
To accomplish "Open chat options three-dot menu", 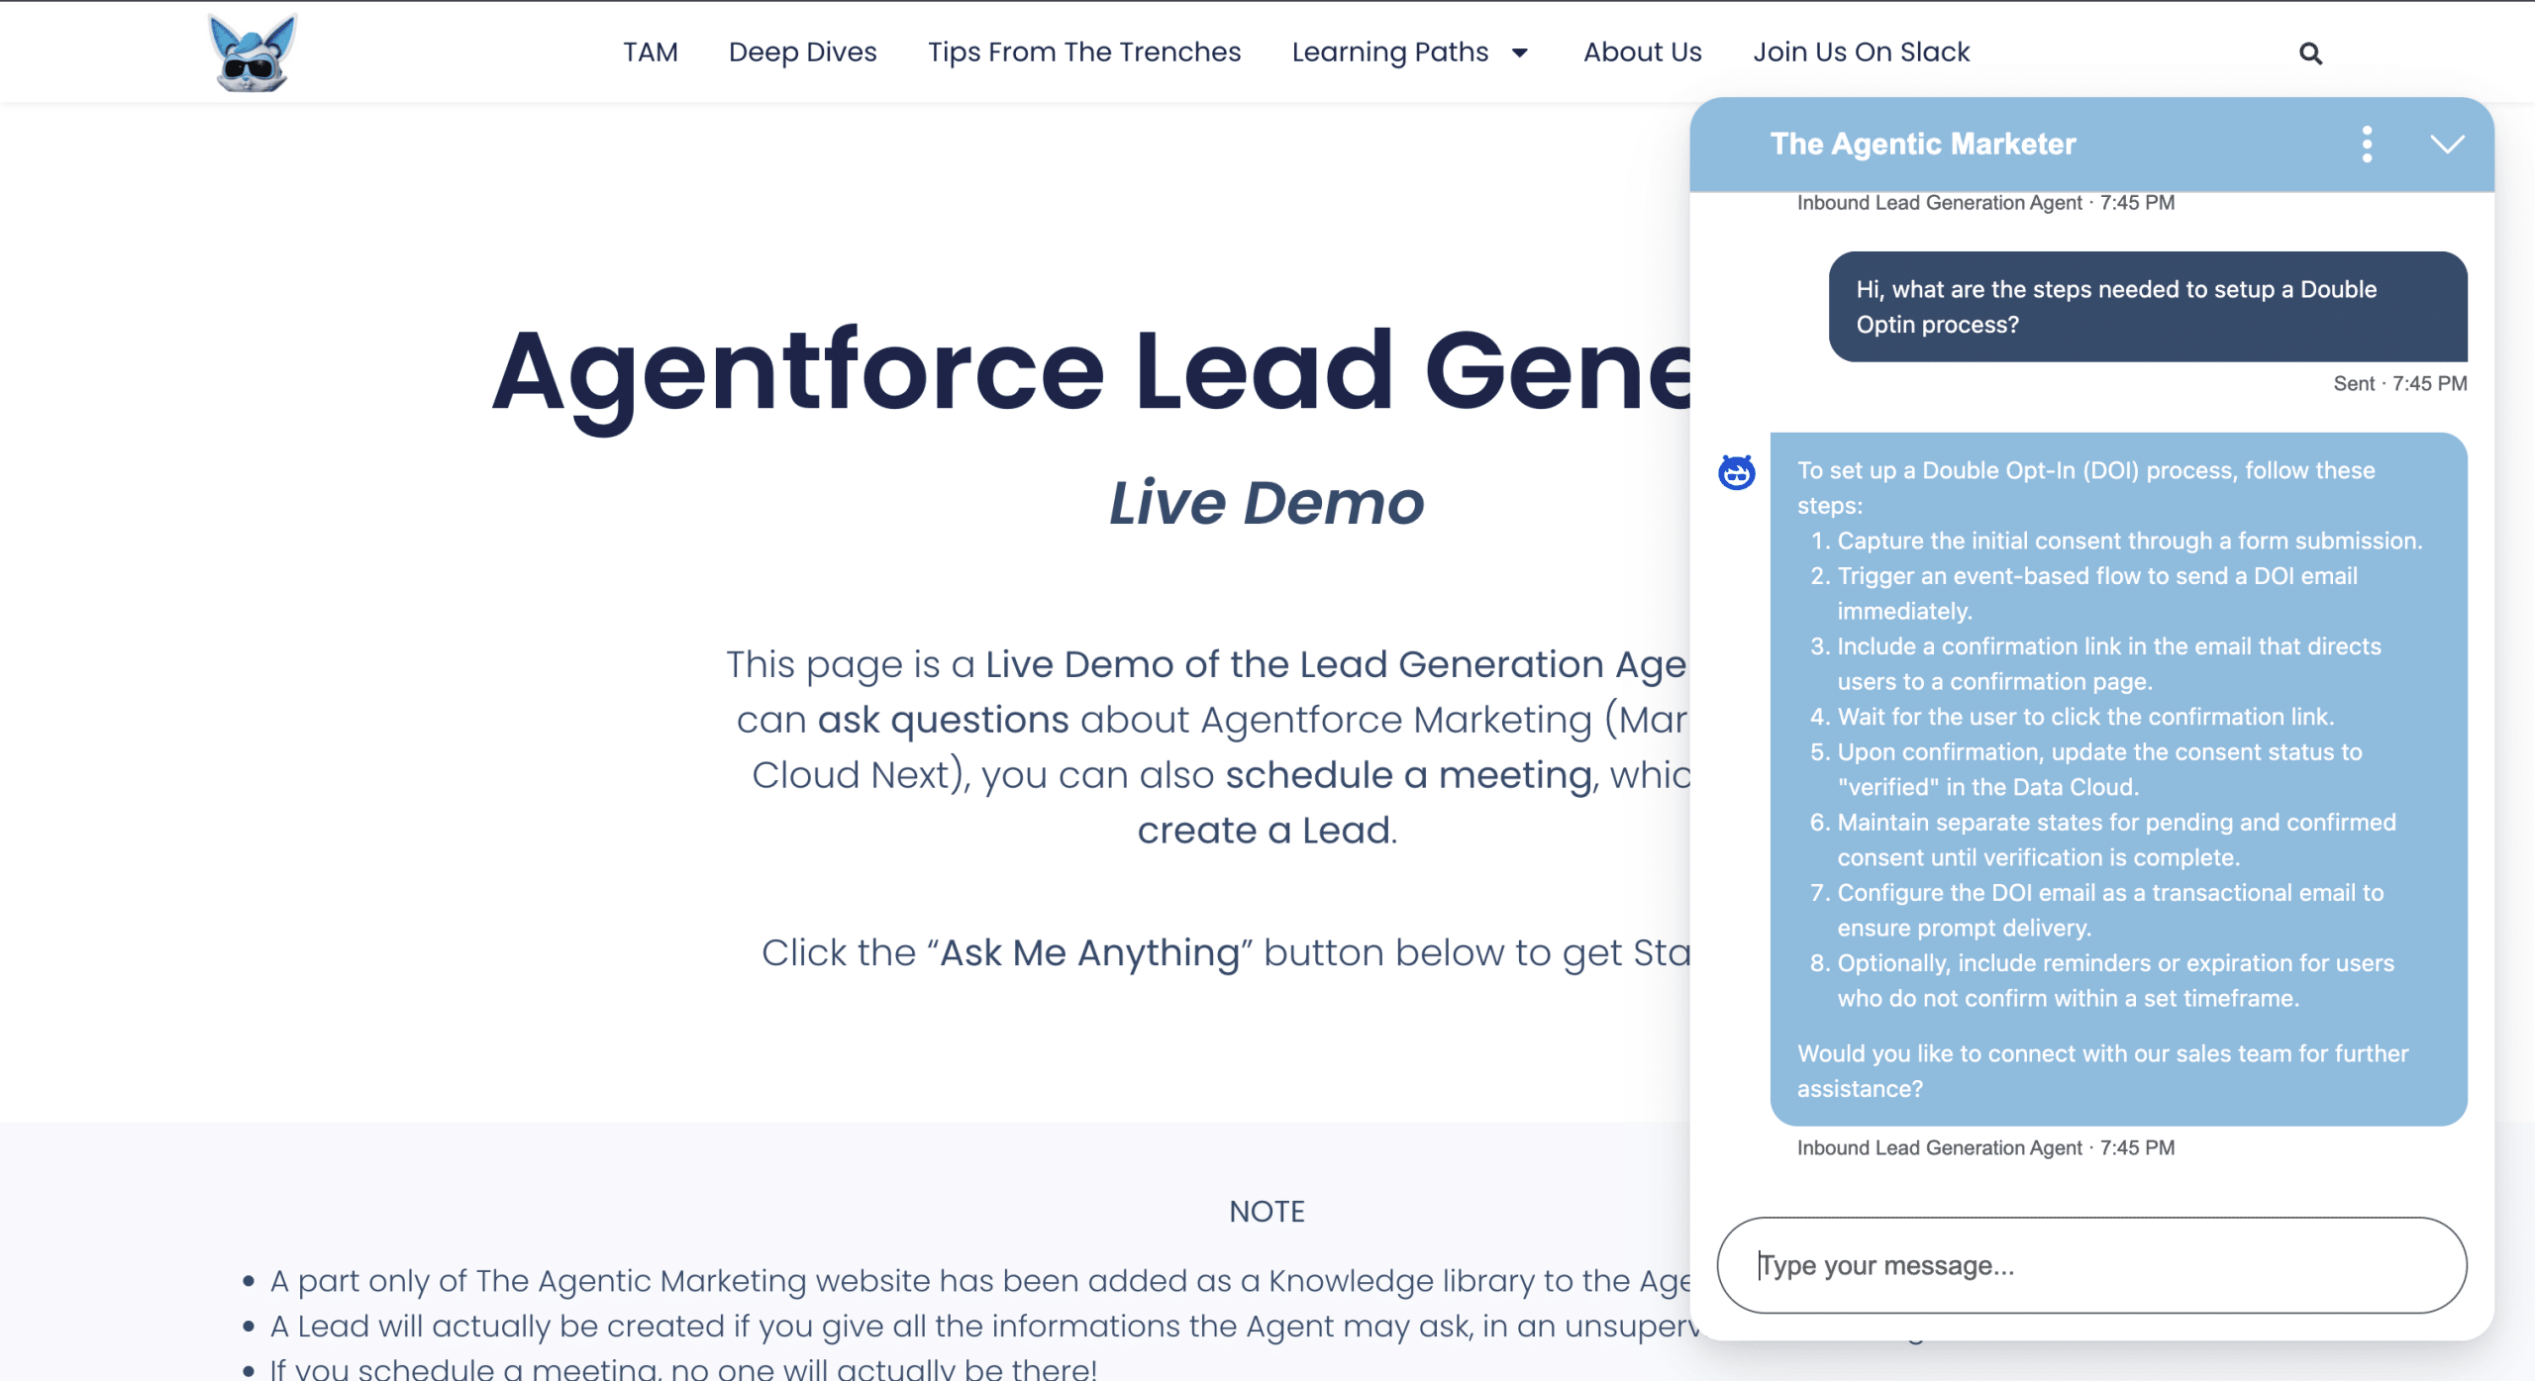I will pyautogui.click(x=2367, y=145).
